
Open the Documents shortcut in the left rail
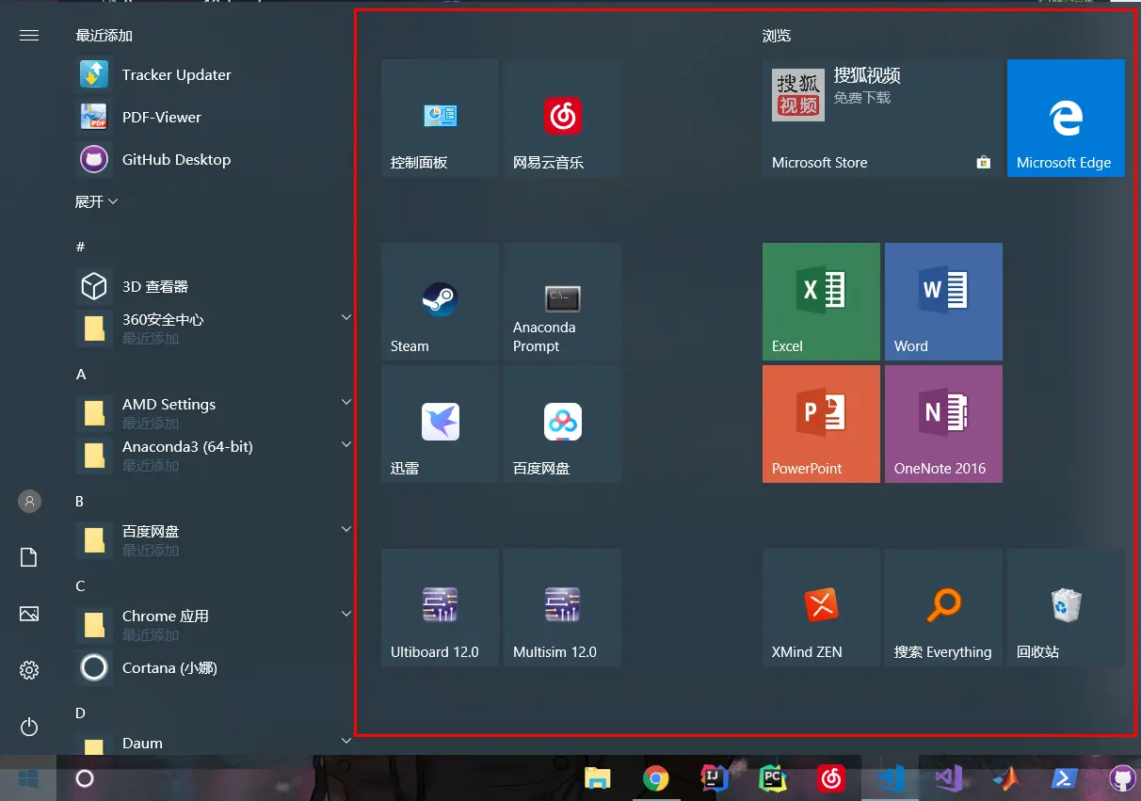click(x=29, y=557)
